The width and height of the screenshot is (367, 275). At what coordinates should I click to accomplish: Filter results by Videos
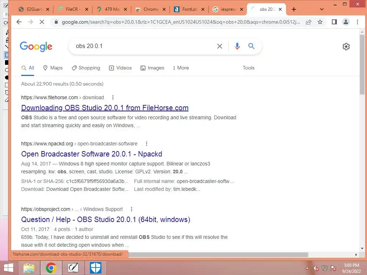click(x=120, y=68)
